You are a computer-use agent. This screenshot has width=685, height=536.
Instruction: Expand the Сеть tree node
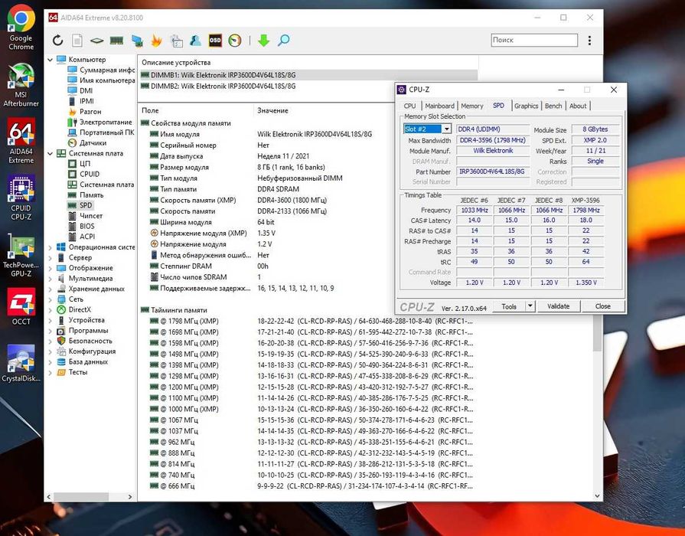[x=50, y=299]
